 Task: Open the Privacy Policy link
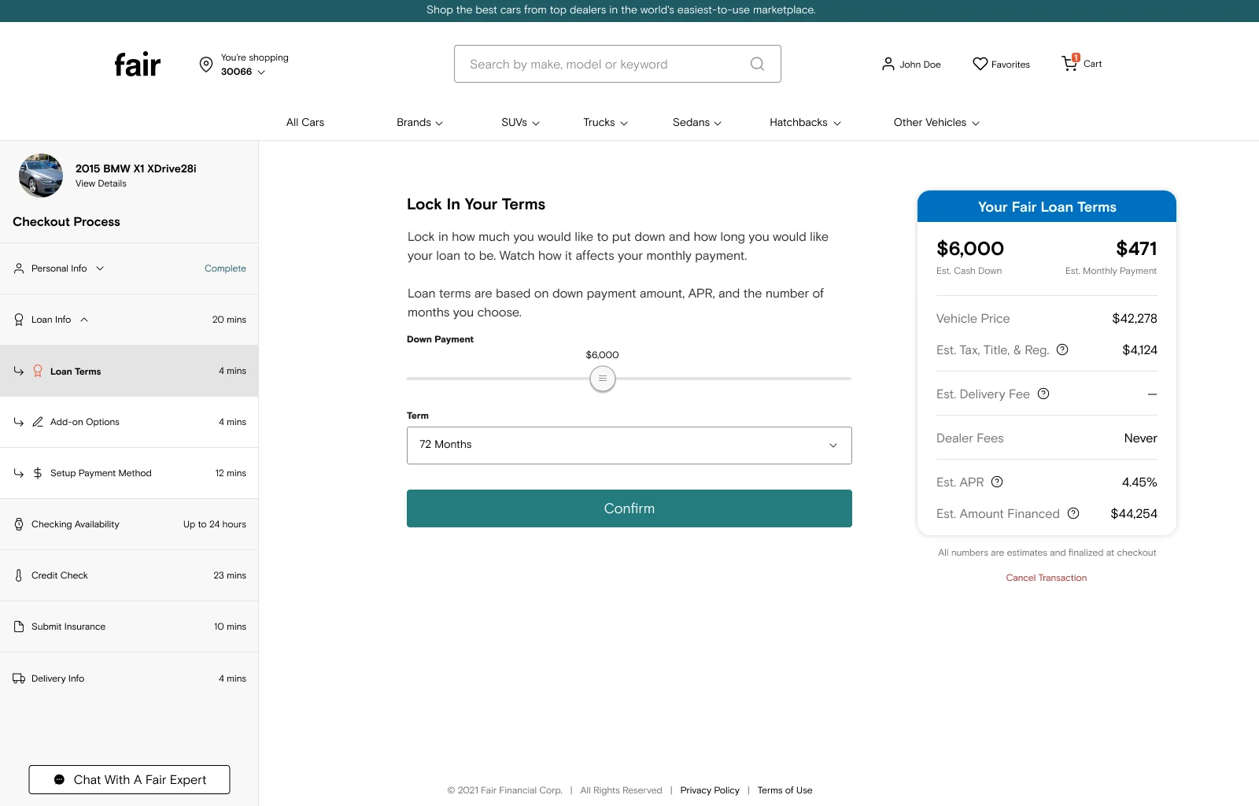(710, 790)
